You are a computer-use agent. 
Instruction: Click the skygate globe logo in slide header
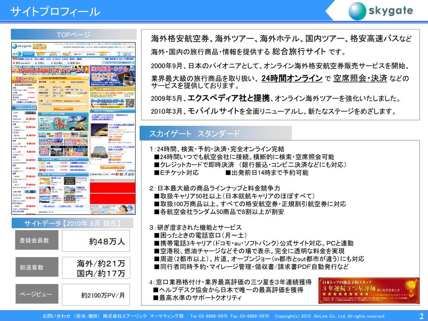click(357, 11)
